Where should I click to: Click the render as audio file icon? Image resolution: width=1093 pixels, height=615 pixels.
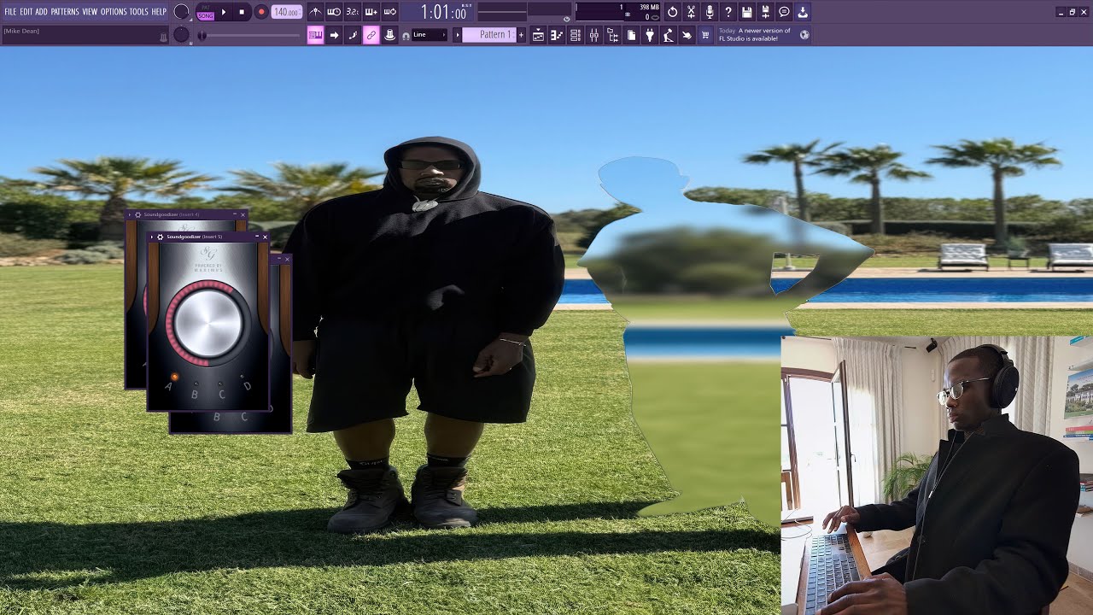[x=765, y=12]
